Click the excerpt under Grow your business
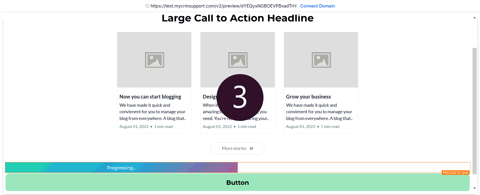Viewport: 480px width, 195px height. [x=319, y=112]
